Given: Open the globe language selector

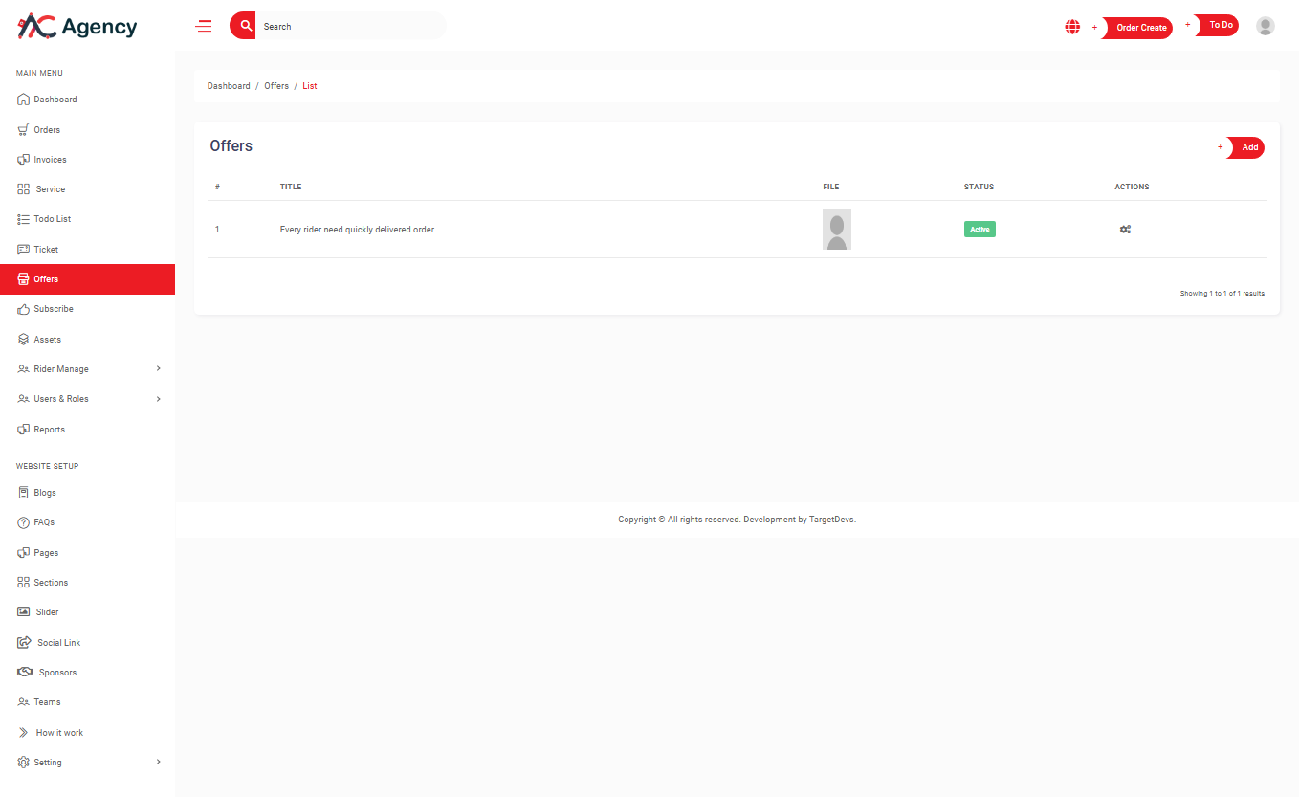Looking at the screenshot, I should [x=1072, y=27].
